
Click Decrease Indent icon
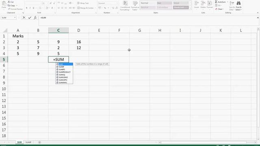coord(70,8)
